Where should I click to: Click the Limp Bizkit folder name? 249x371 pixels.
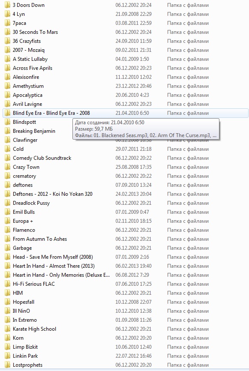point(25,347)
